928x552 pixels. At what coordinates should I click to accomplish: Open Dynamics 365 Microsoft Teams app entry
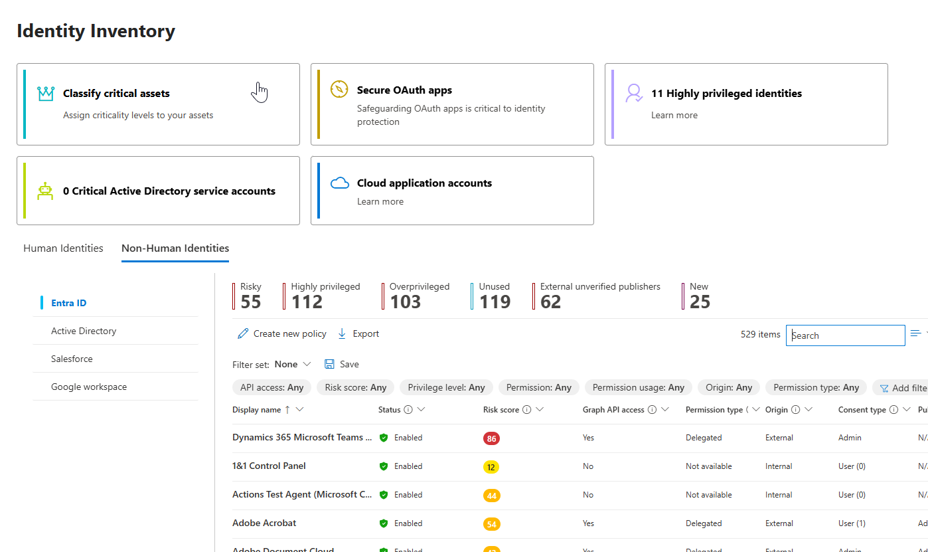click(302, 437)
